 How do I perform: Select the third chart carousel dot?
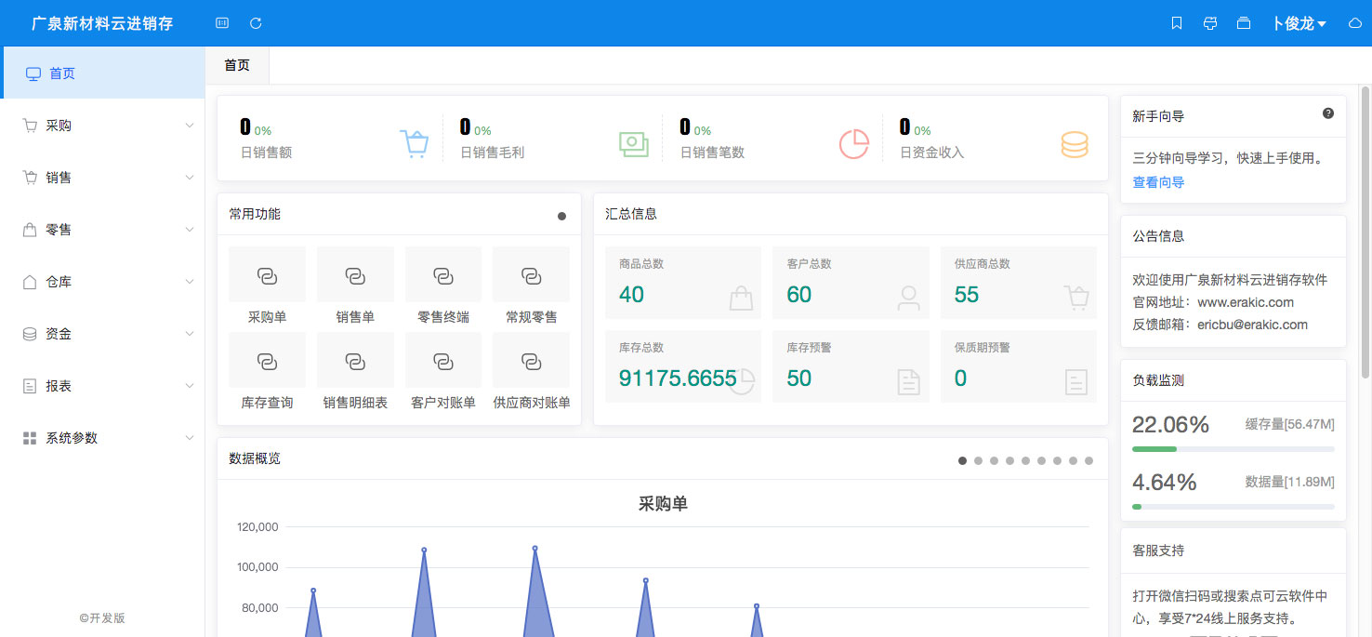click(994, 460)
